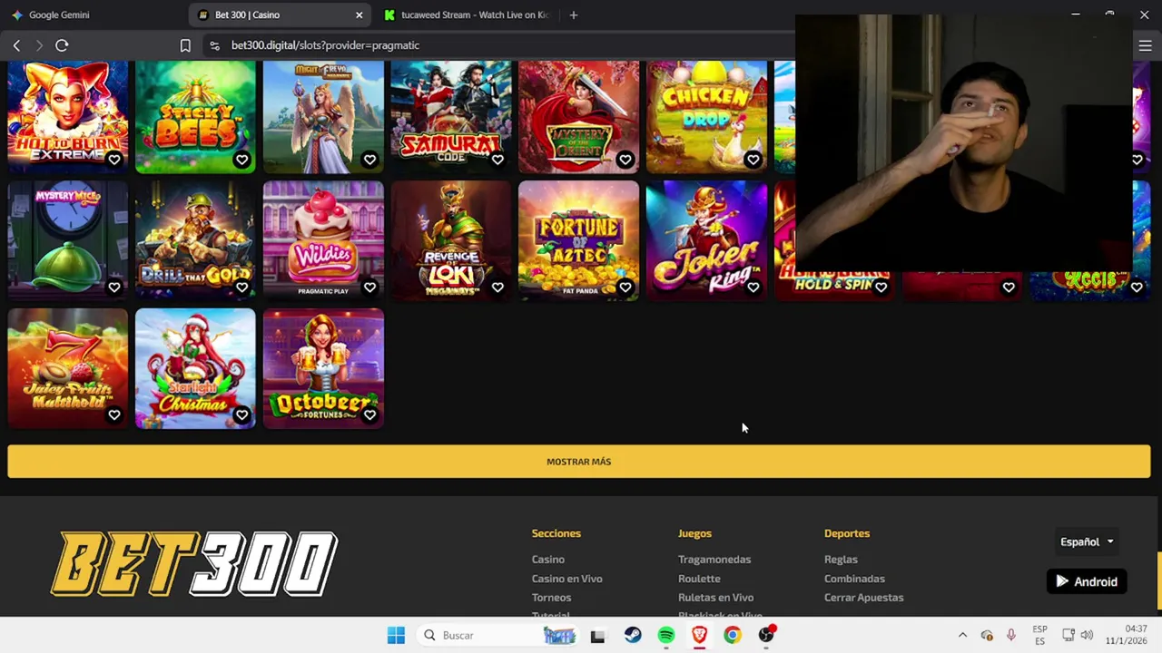The width and height of the screenshot is (1162, 653).
Task: Open the browser main menu
Action: click(x=1145, y=45)
